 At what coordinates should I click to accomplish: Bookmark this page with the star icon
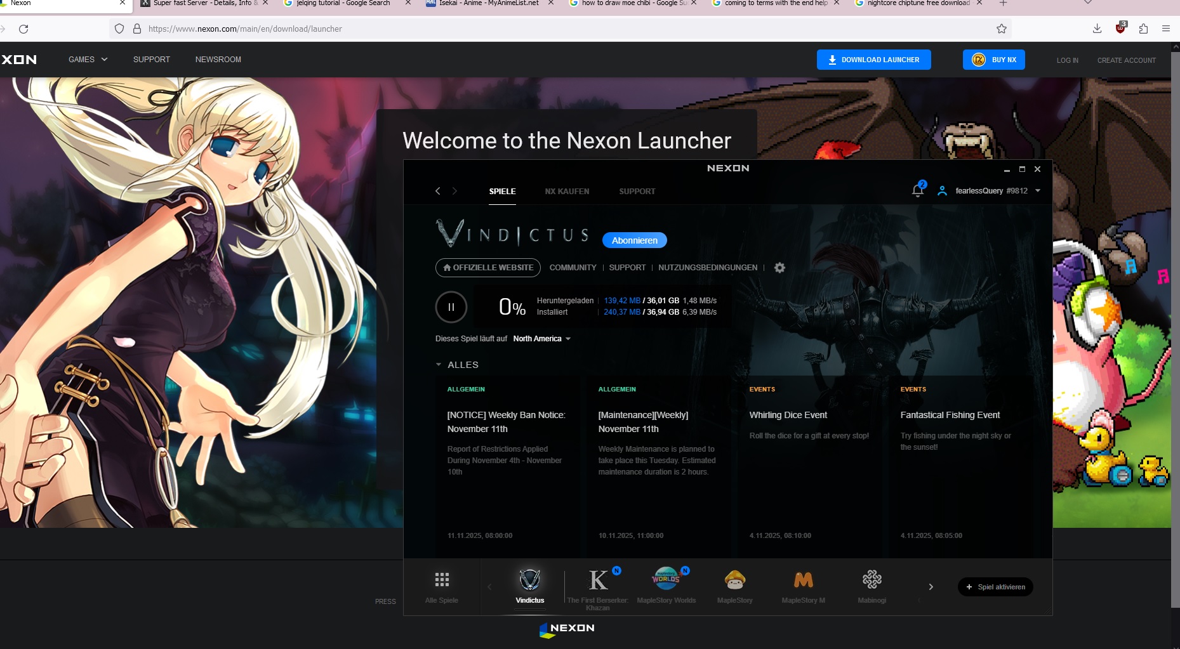tap(1002, 29)
